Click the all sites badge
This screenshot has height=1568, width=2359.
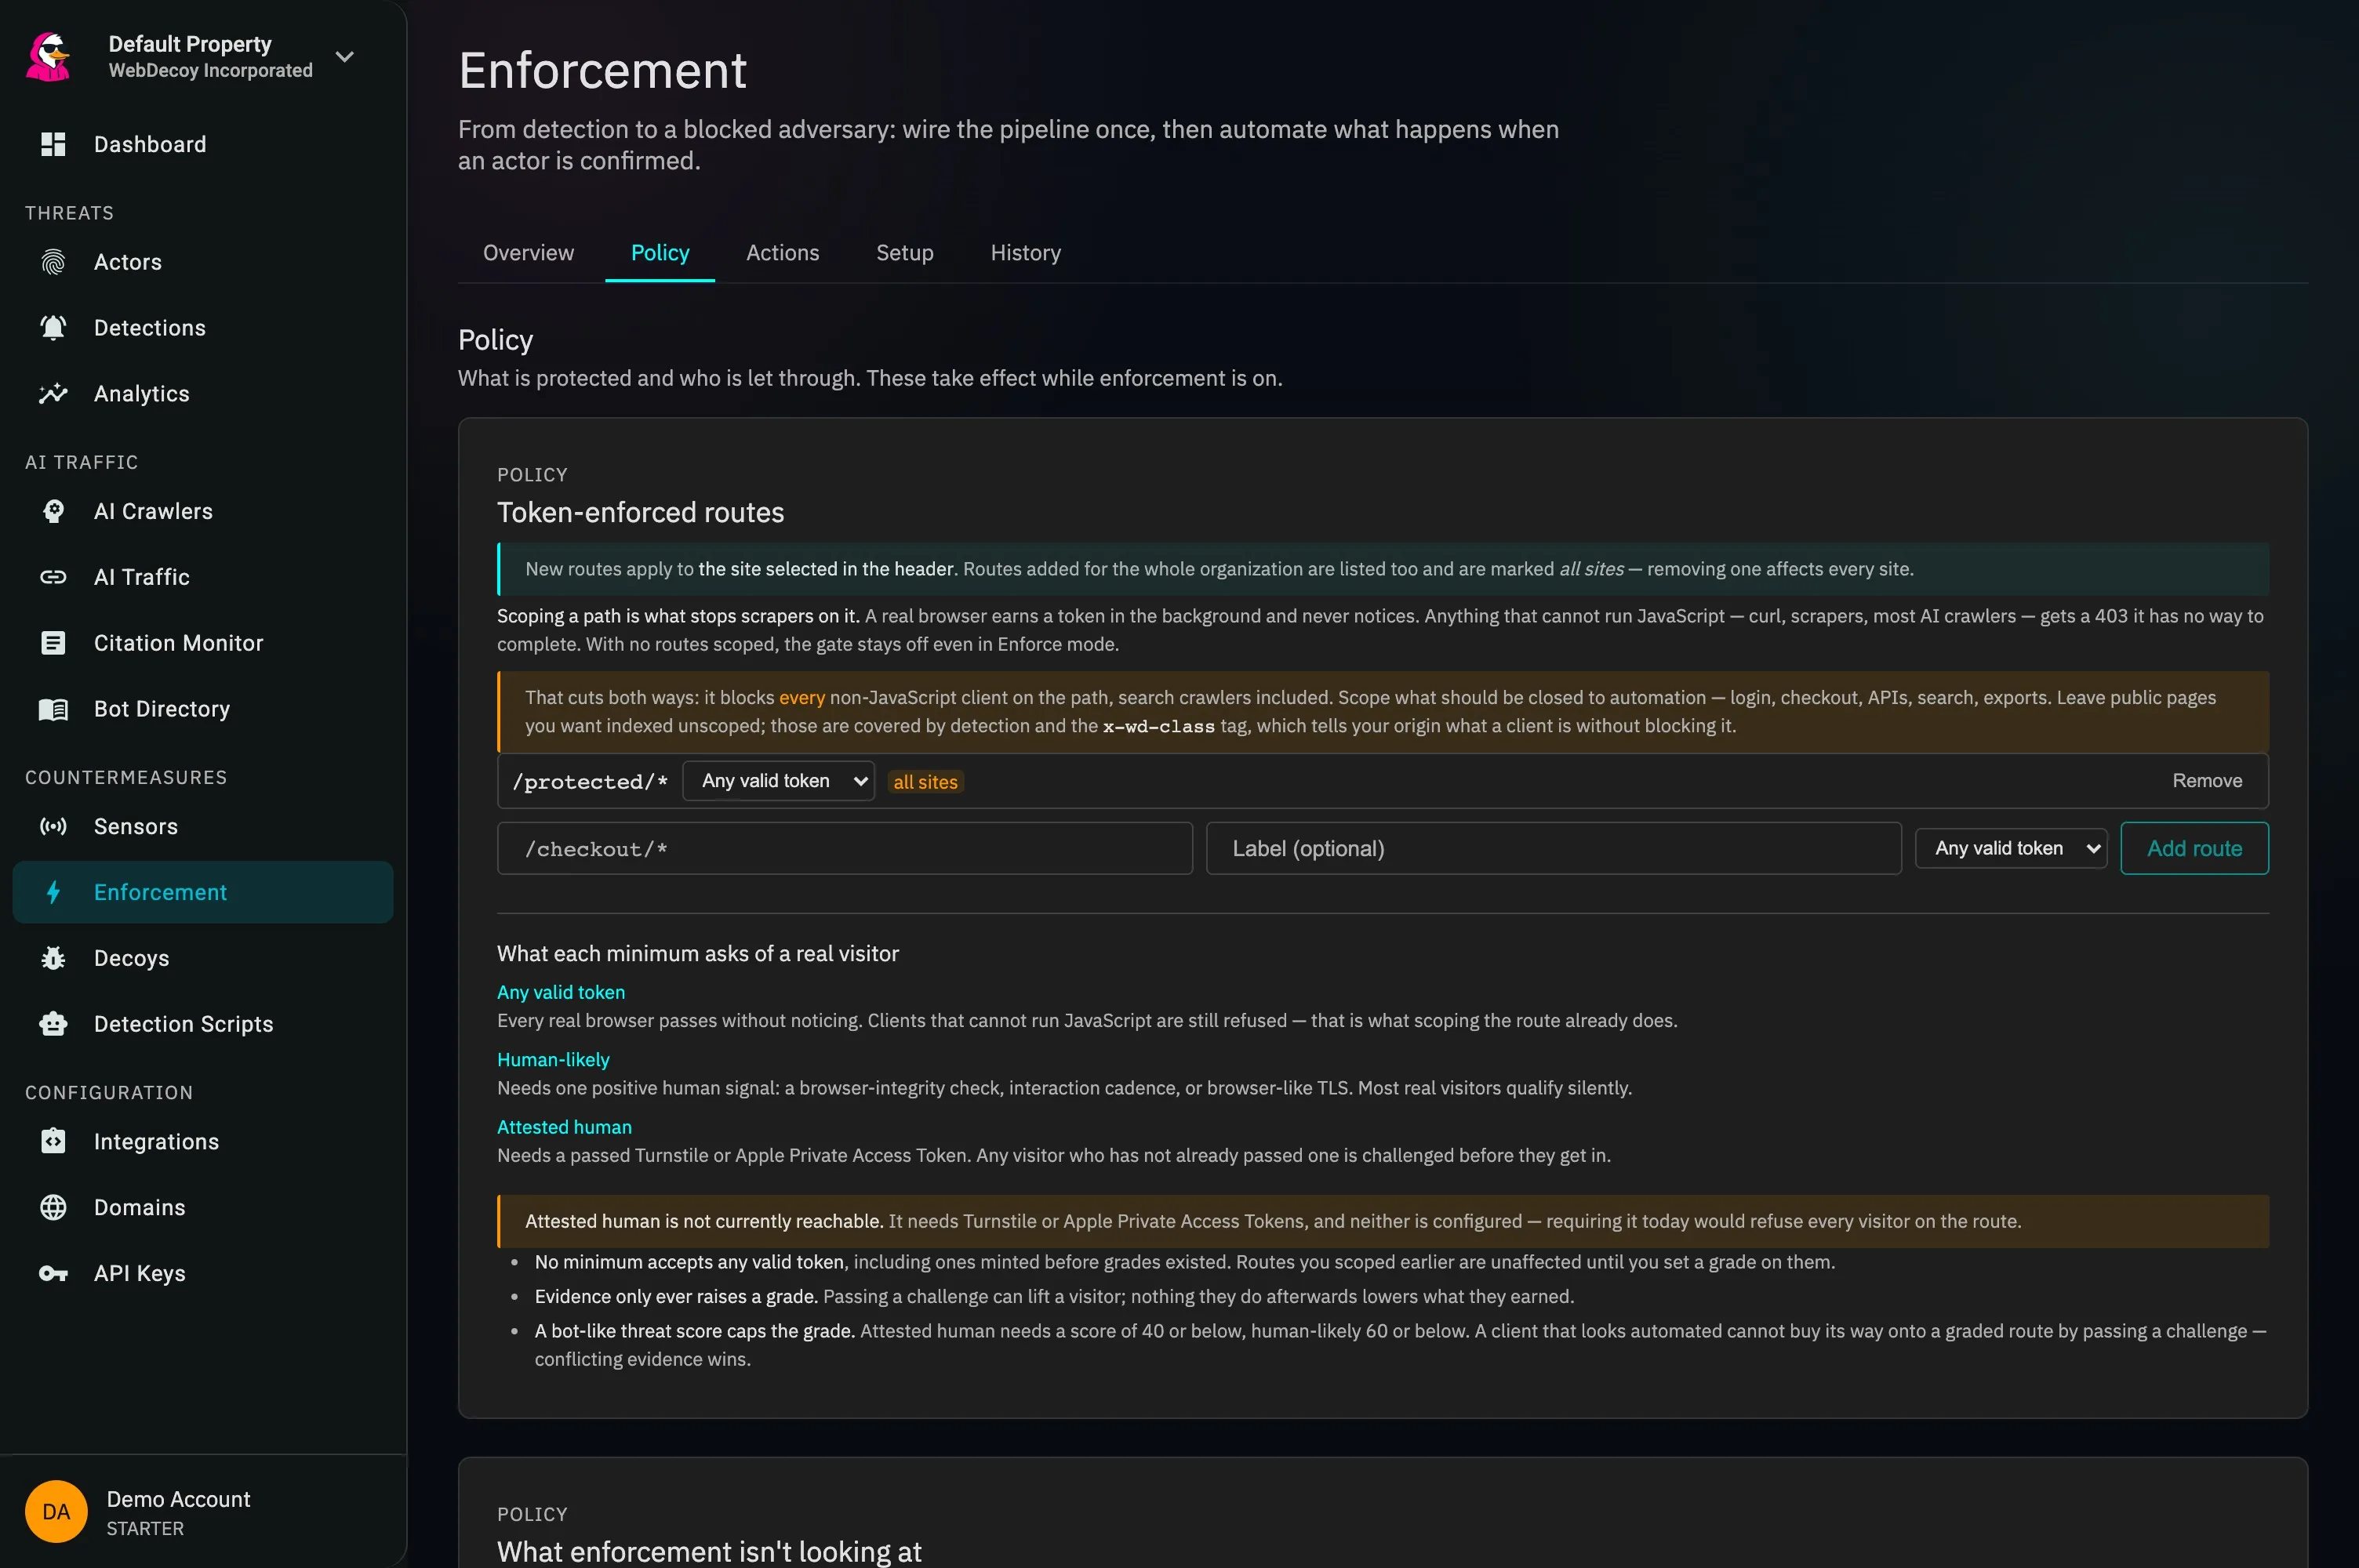(925, 782)
